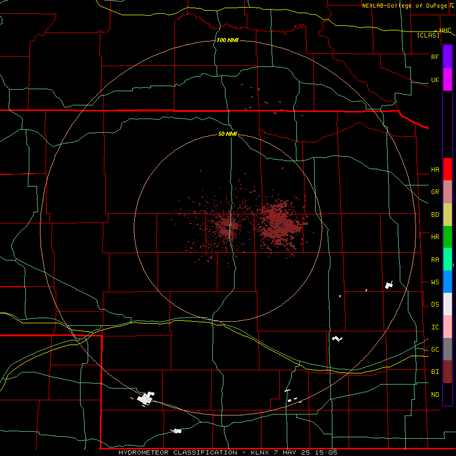Click the RF legend label
The height and width of the screenshot is (456, 456).
tap(435, 57)
